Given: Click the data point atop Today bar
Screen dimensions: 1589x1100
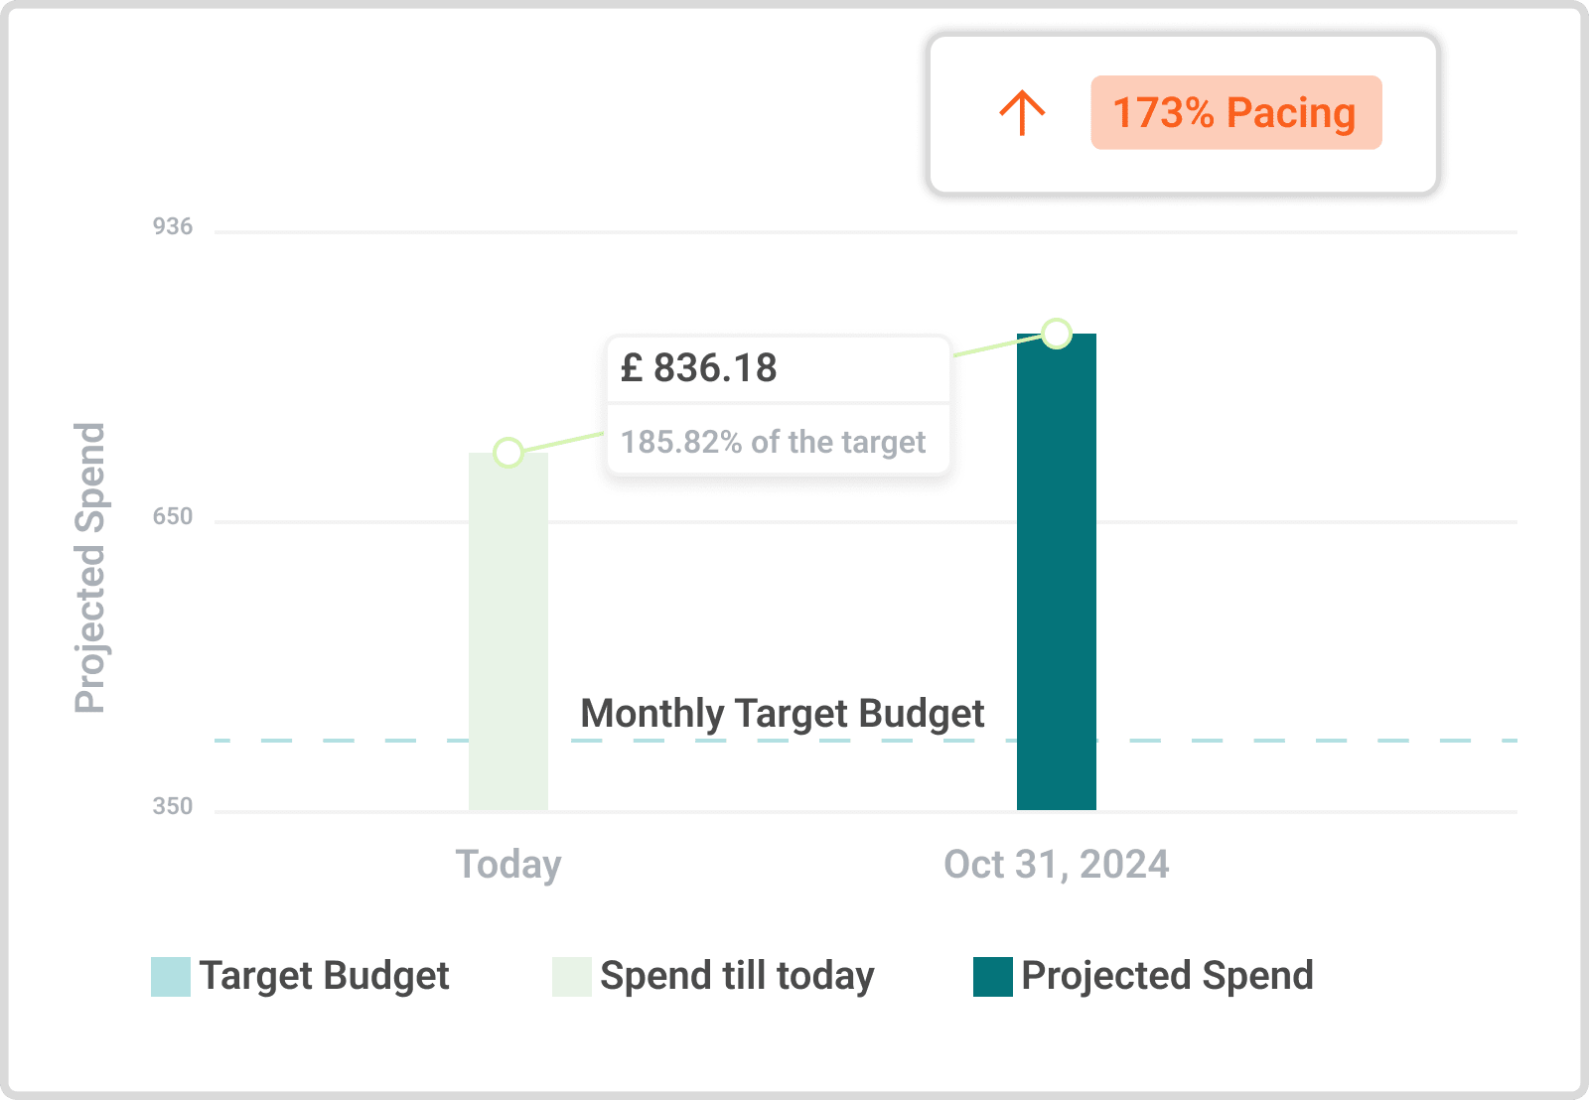Looking at the screenshot, I should tap(508, 453).
